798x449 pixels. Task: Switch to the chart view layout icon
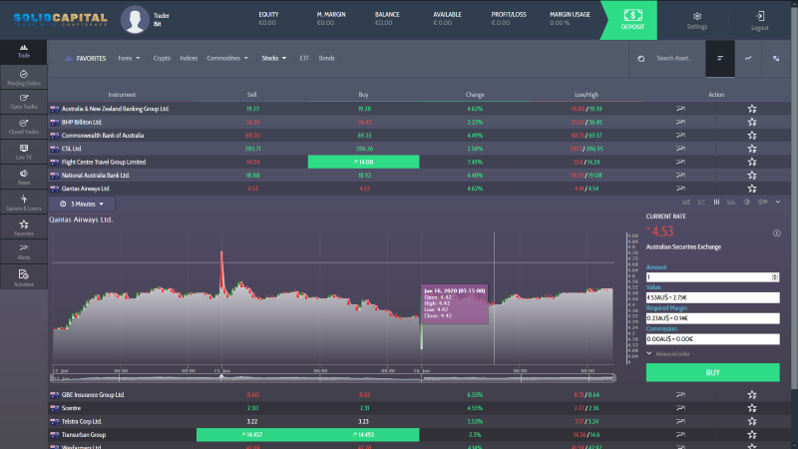point(748,59)
